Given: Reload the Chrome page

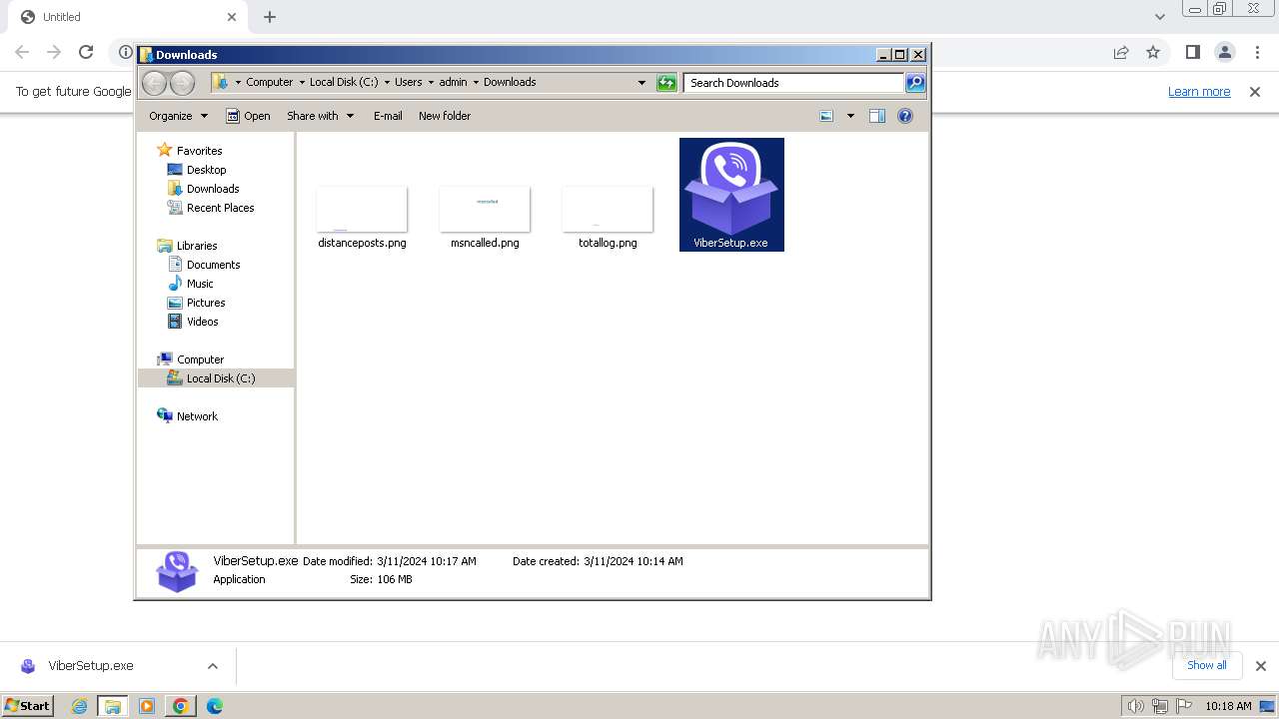Looking at the screenshot, I should [x=86, y=52].
